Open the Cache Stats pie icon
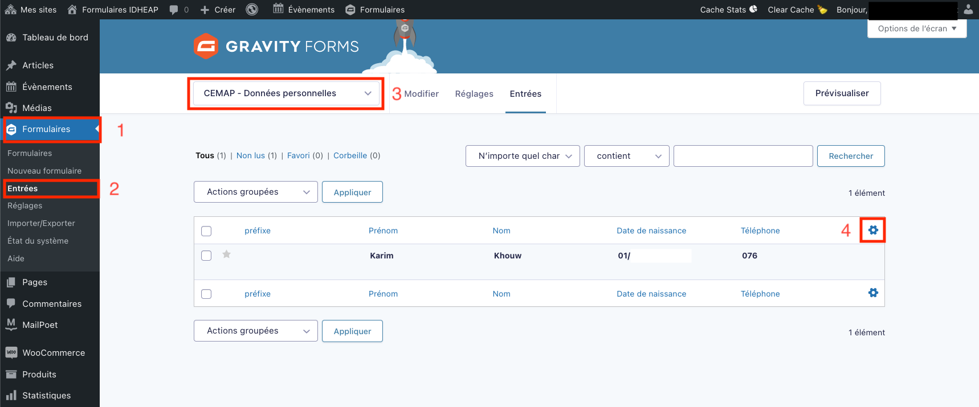The height and width of the screenshot is (407, 979). 753,9
